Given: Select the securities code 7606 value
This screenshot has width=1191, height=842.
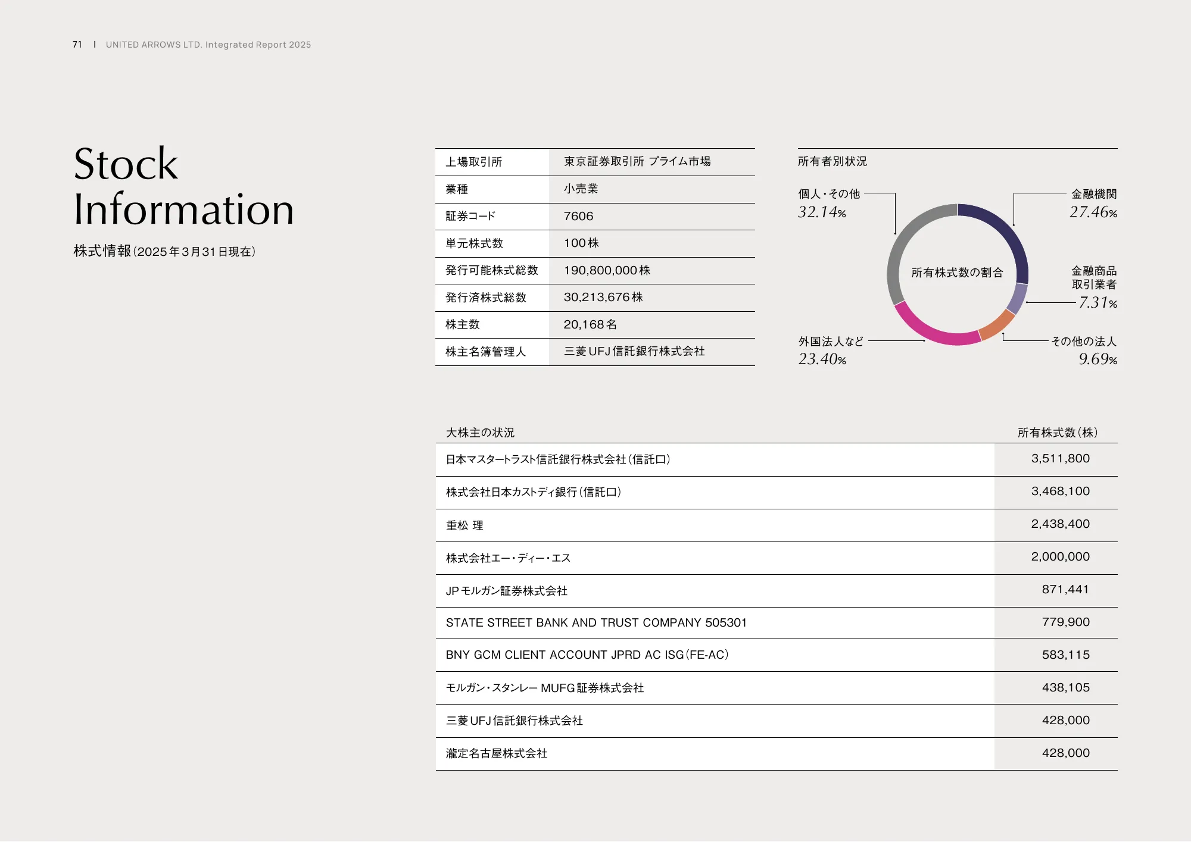Looking at the screenshot, I should (x=578, y=216).
